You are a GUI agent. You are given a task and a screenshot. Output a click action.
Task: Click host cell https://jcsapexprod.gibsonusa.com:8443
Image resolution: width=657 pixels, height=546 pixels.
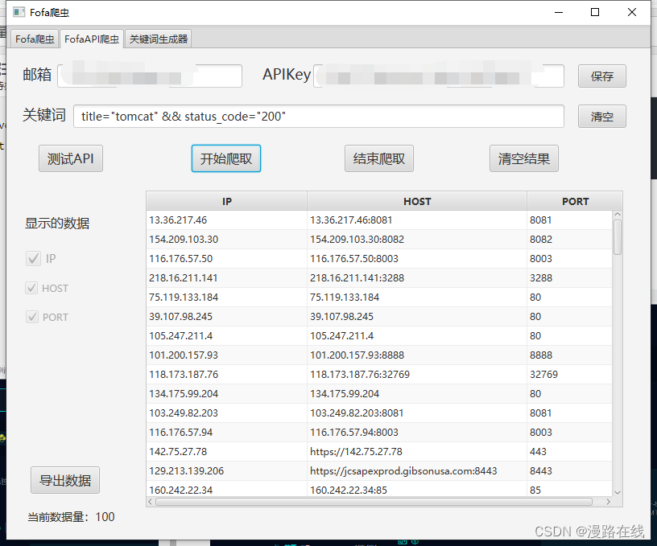[x=417, y=470]
